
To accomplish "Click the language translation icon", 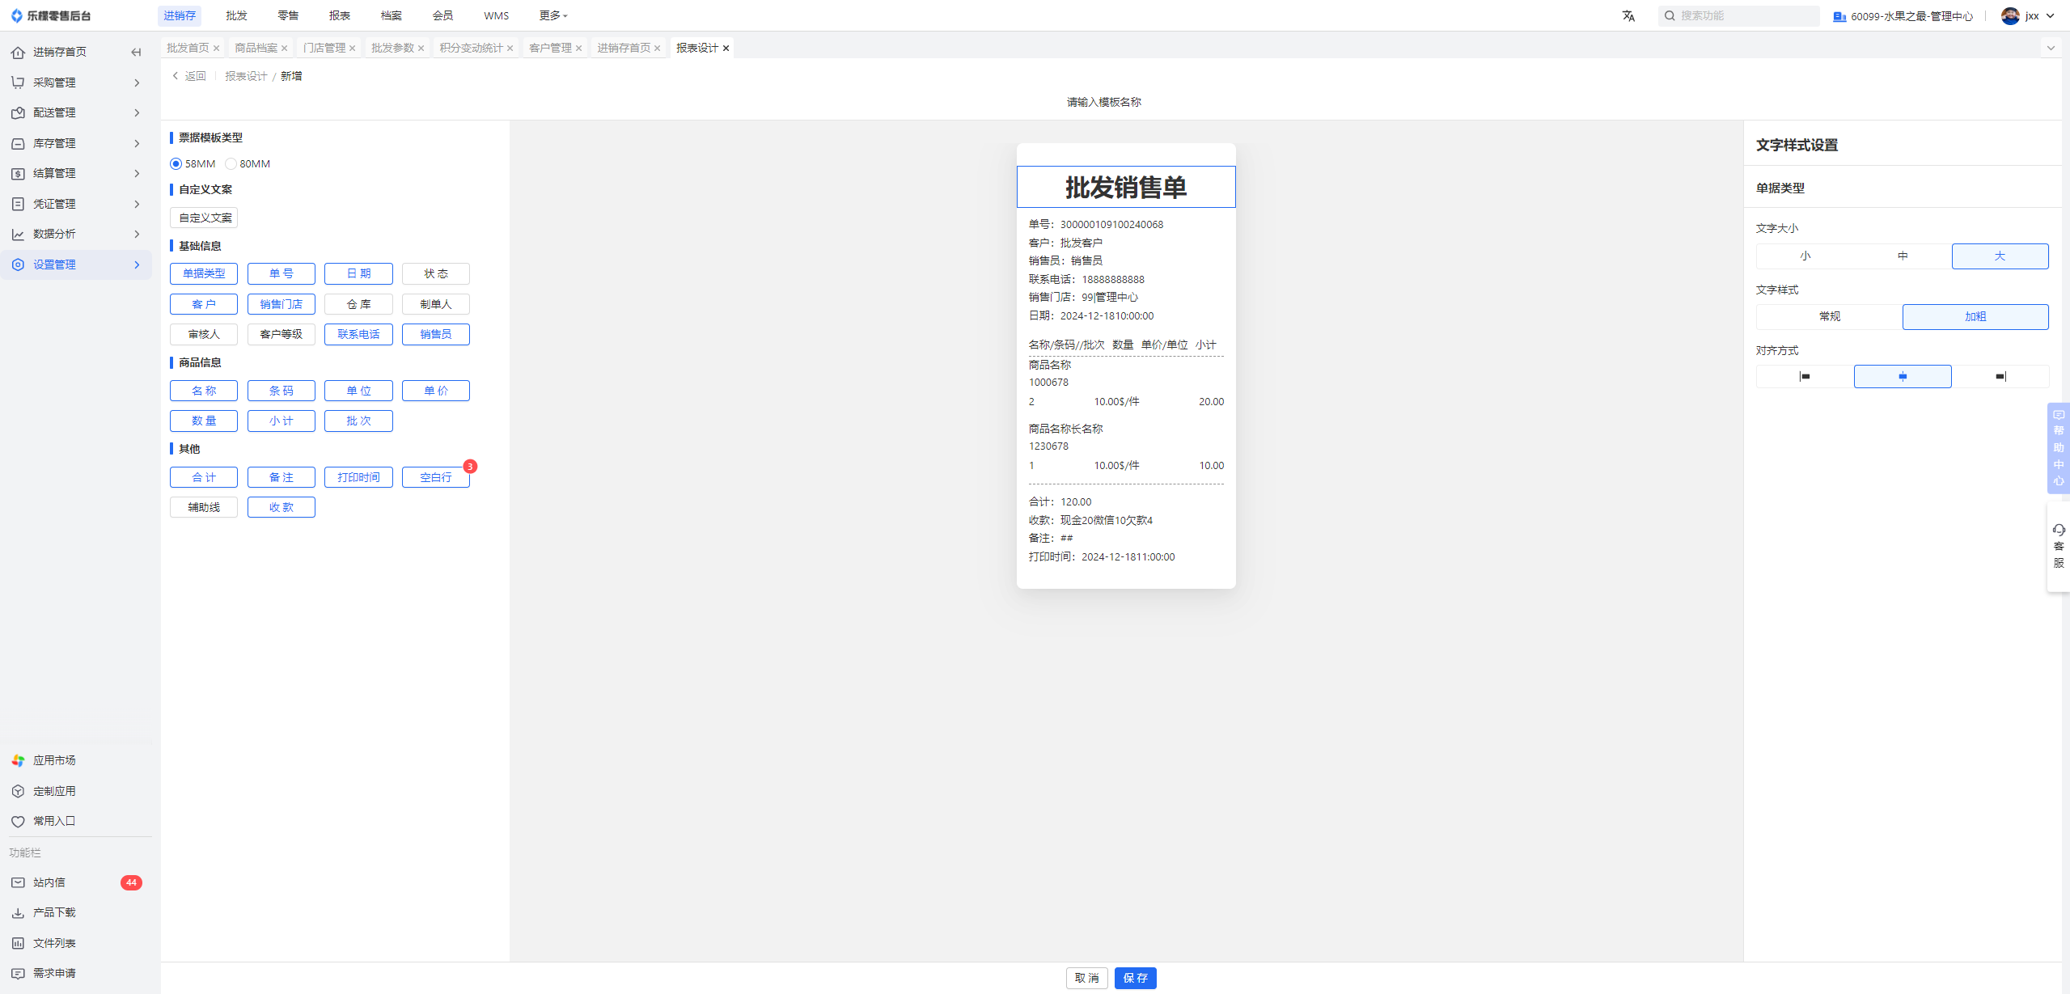I will 1628,16.
